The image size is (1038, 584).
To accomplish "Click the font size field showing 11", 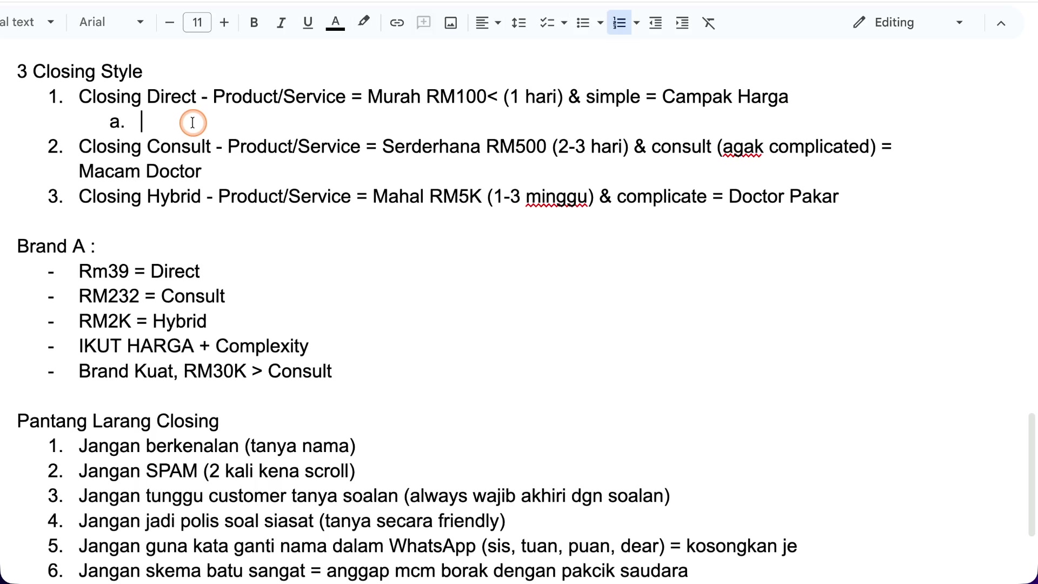I will coord(197,23).
